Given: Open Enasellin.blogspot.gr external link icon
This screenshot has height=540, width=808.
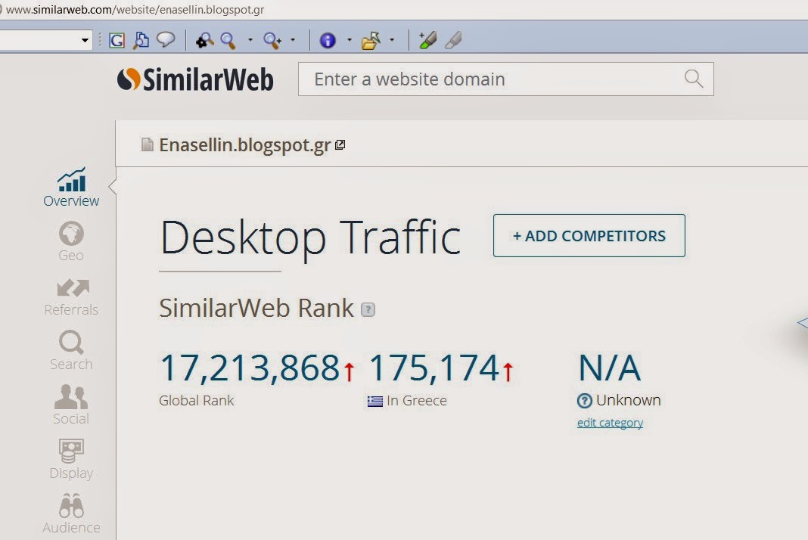Looking at the screenshot, I should point(340,144).
